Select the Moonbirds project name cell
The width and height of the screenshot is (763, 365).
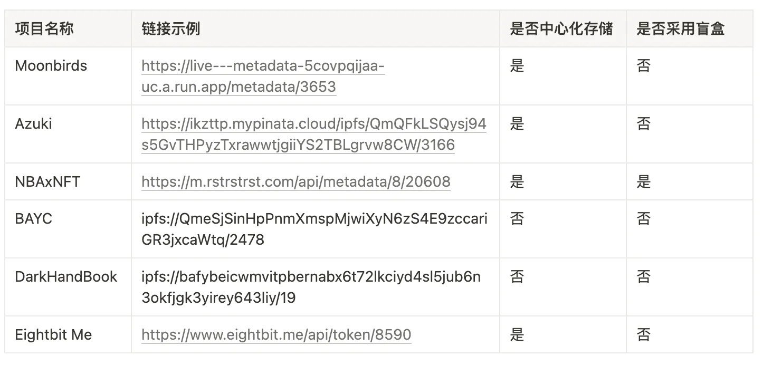click(51, 66)
